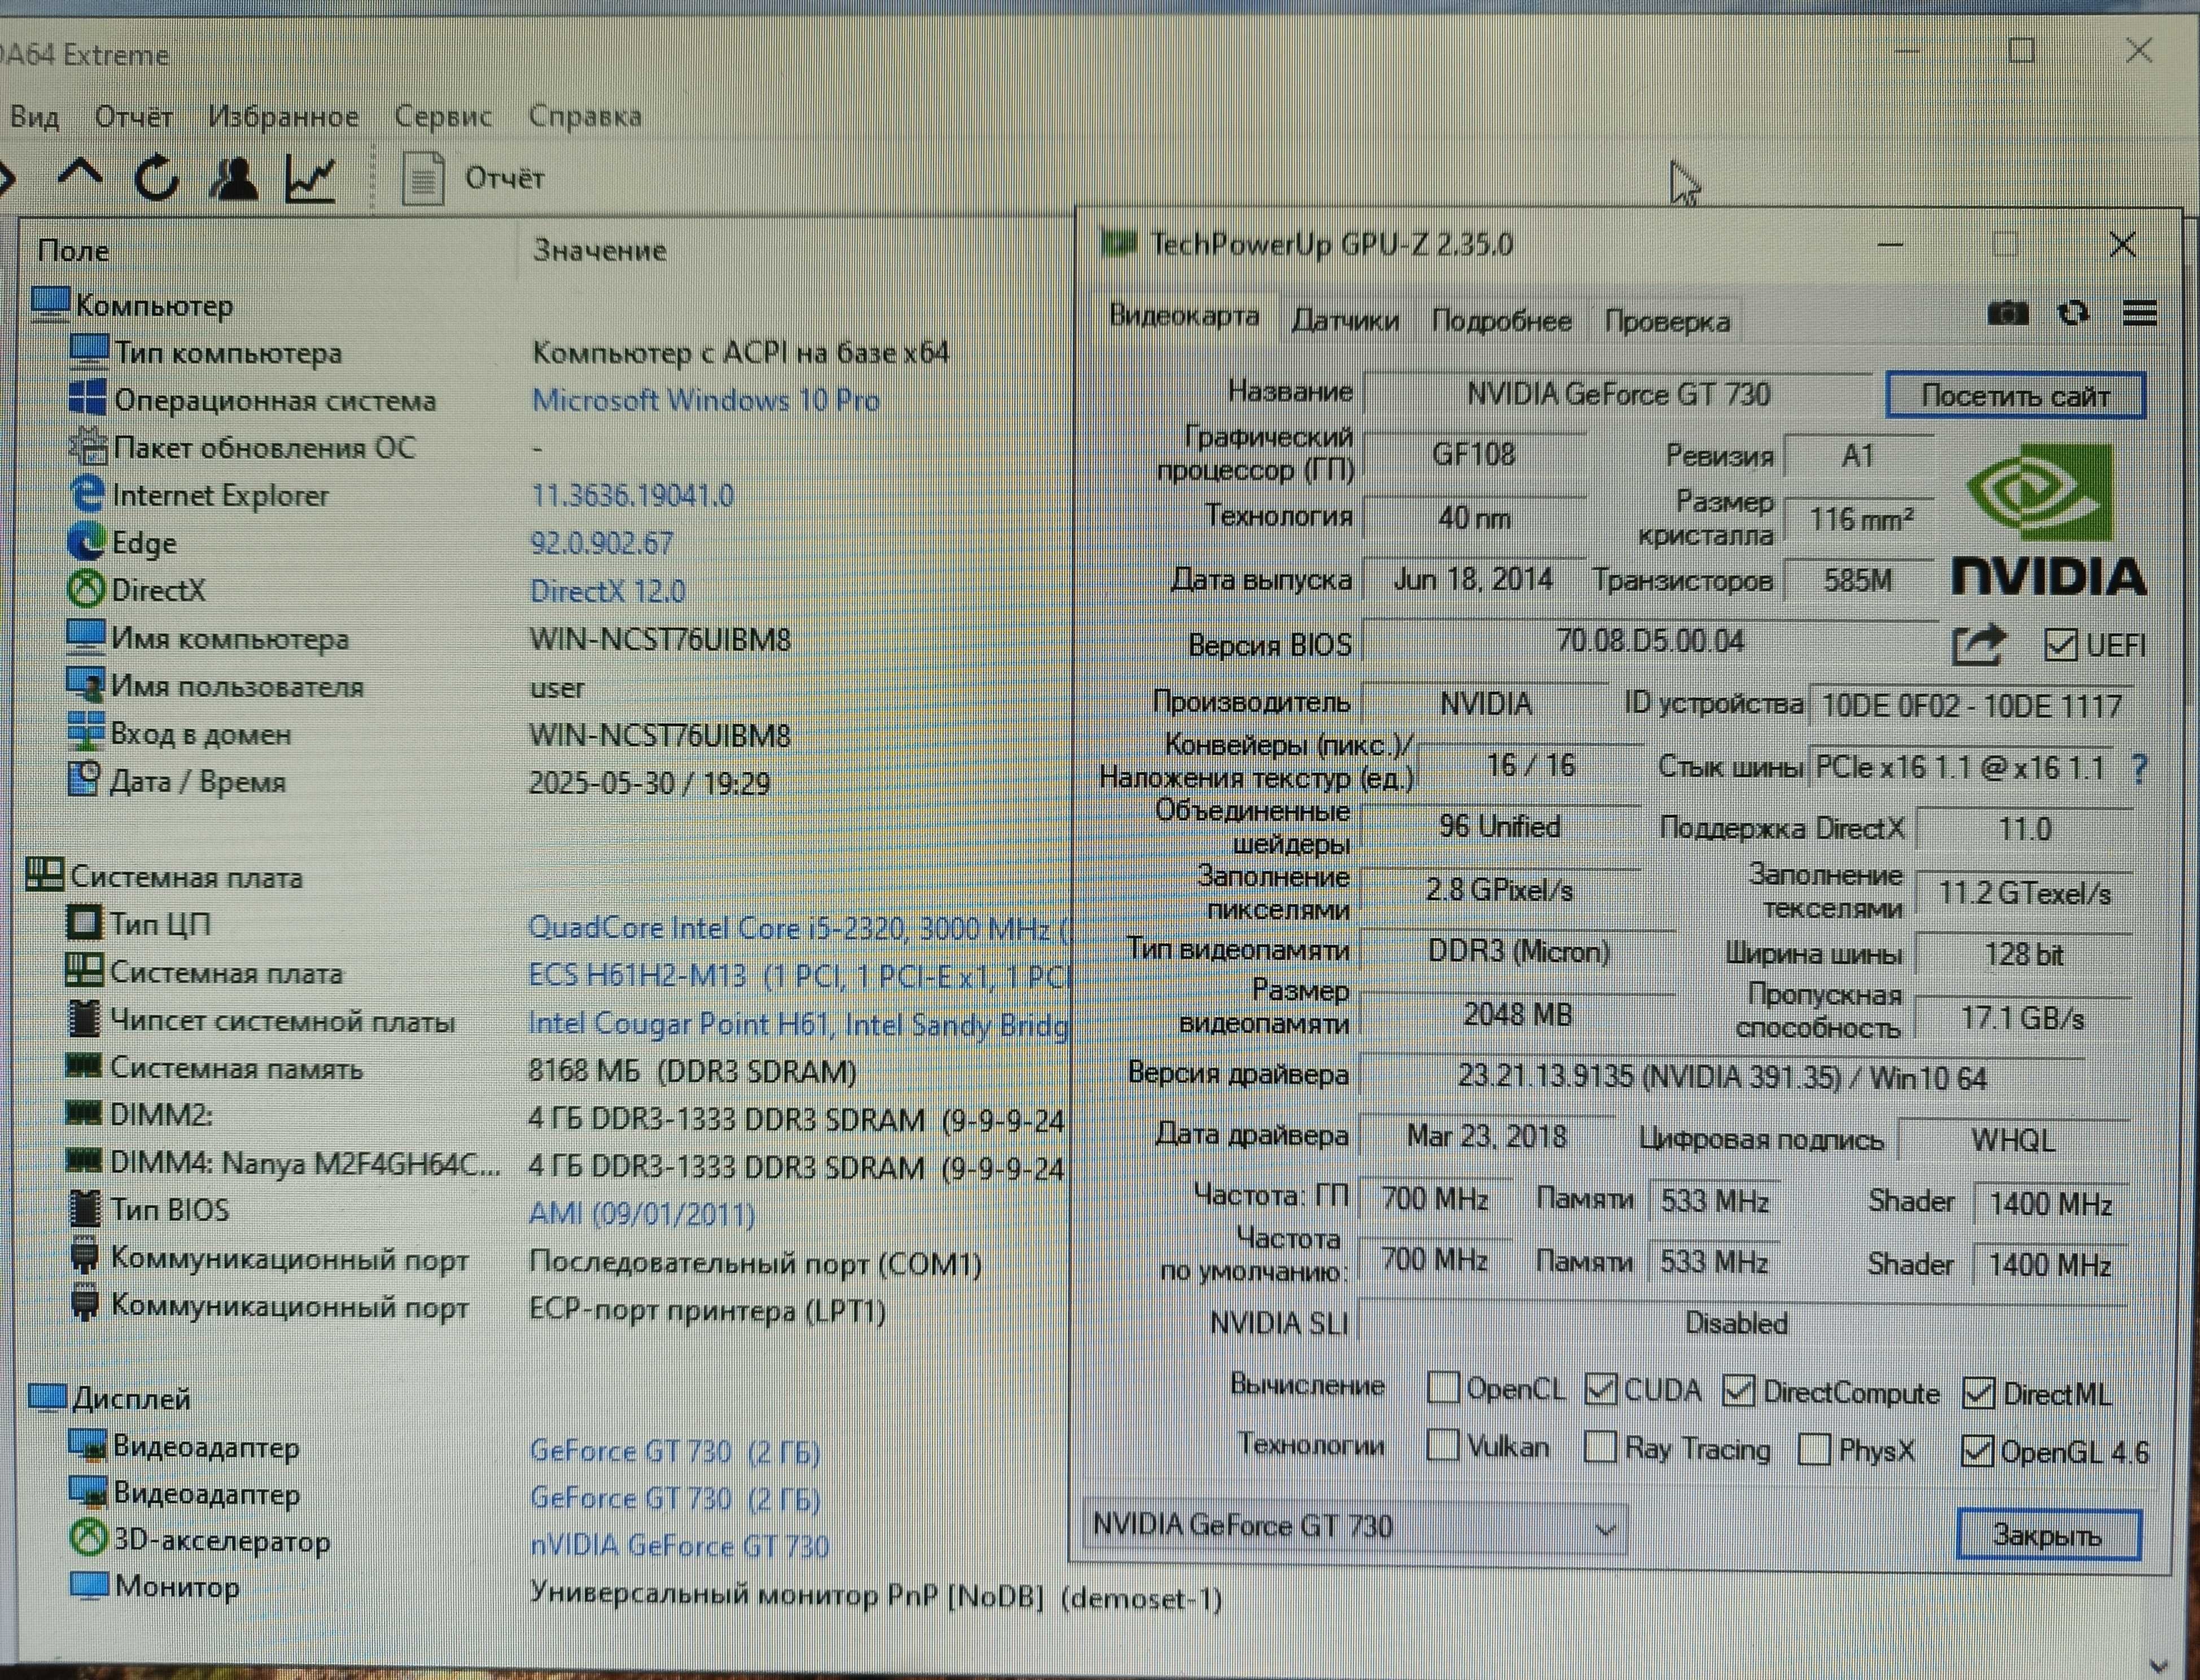Toggle the UEFI checkbox
Screen dimensions: 2200x1680
coord(2060,646)
